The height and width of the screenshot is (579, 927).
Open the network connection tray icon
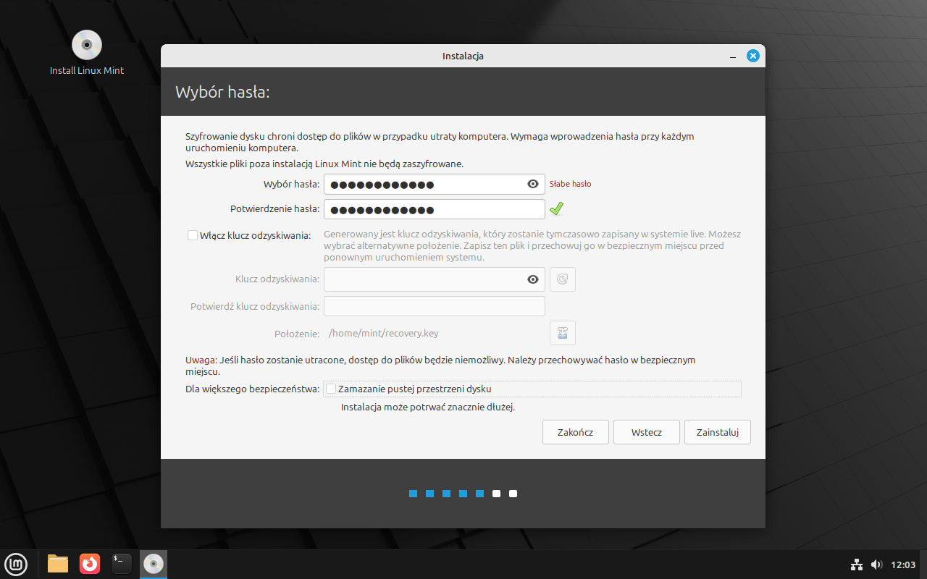pyautogui.click(x=856, y=565)
